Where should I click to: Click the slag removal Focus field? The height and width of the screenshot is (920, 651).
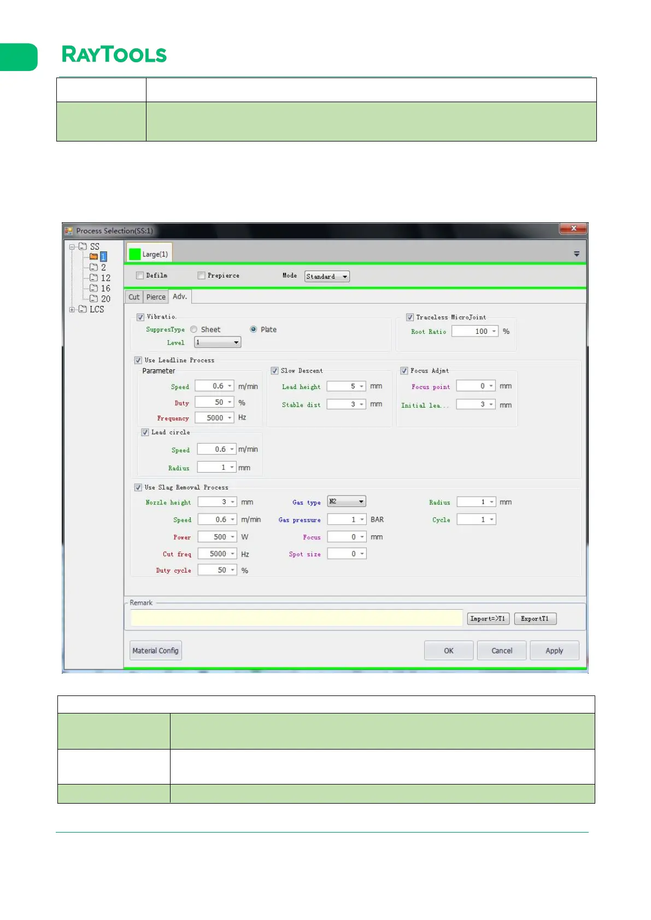(x=347, y=537)
